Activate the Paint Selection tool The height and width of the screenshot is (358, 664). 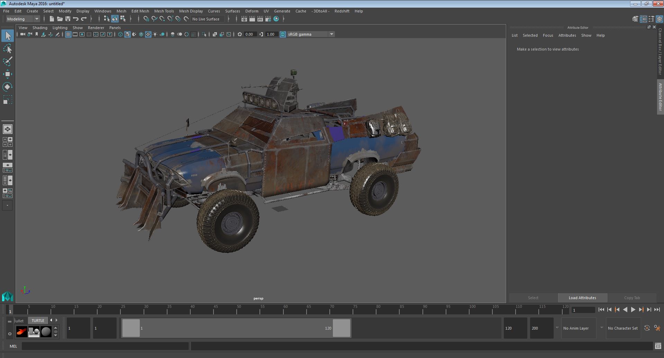(x=7, y=62)
